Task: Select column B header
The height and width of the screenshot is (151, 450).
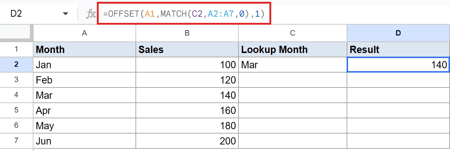Action: click(187, 33)
